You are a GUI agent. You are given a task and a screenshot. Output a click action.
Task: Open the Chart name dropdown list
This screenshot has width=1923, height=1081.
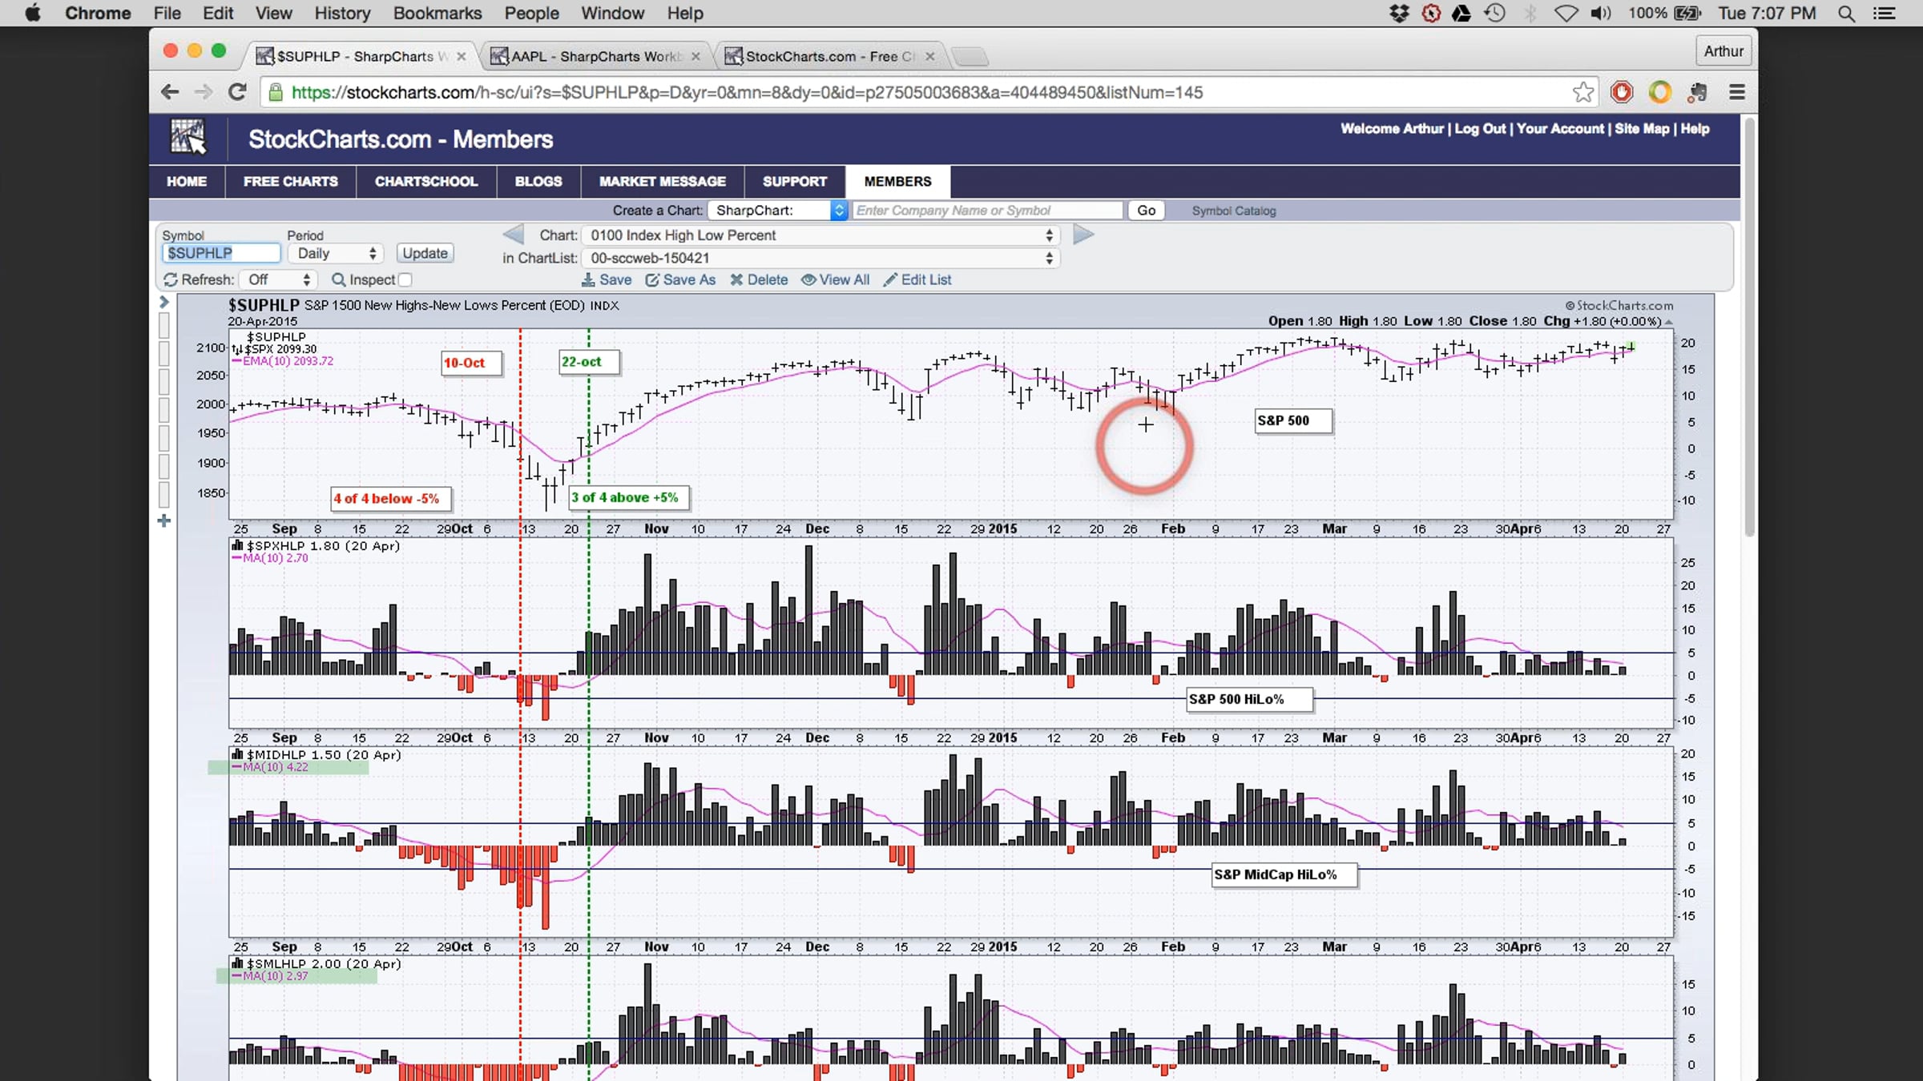coord(821,235)
